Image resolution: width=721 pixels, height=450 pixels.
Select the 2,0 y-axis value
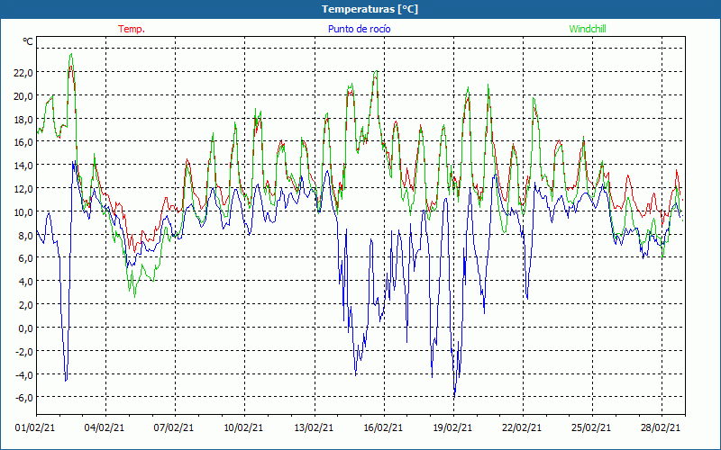coord(25,305)
